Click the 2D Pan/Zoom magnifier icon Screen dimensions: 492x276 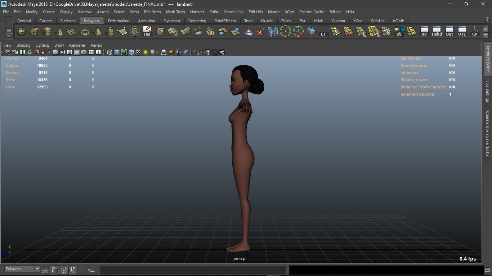(x=37, y=52)
